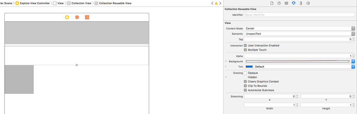This screenshot has height=114, width=357.
Task: Toggle User Interaction Enabled checkbox
Action: (245, 46)
